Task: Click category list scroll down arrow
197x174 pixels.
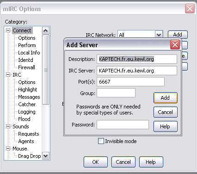Action: pyautogui.click(x=46, y=156)
